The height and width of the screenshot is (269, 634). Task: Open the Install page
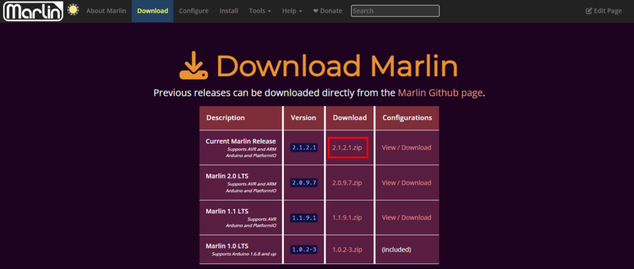point(228,11)
